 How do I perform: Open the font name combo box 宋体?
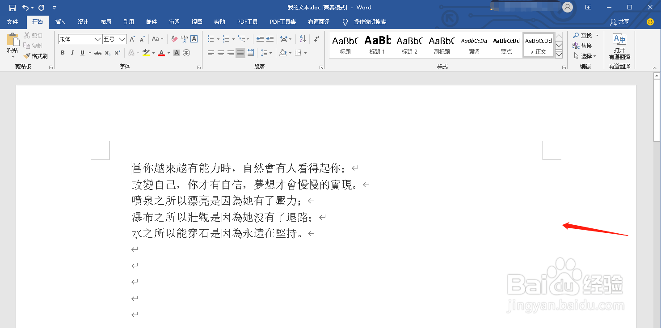tap(80, 39)
